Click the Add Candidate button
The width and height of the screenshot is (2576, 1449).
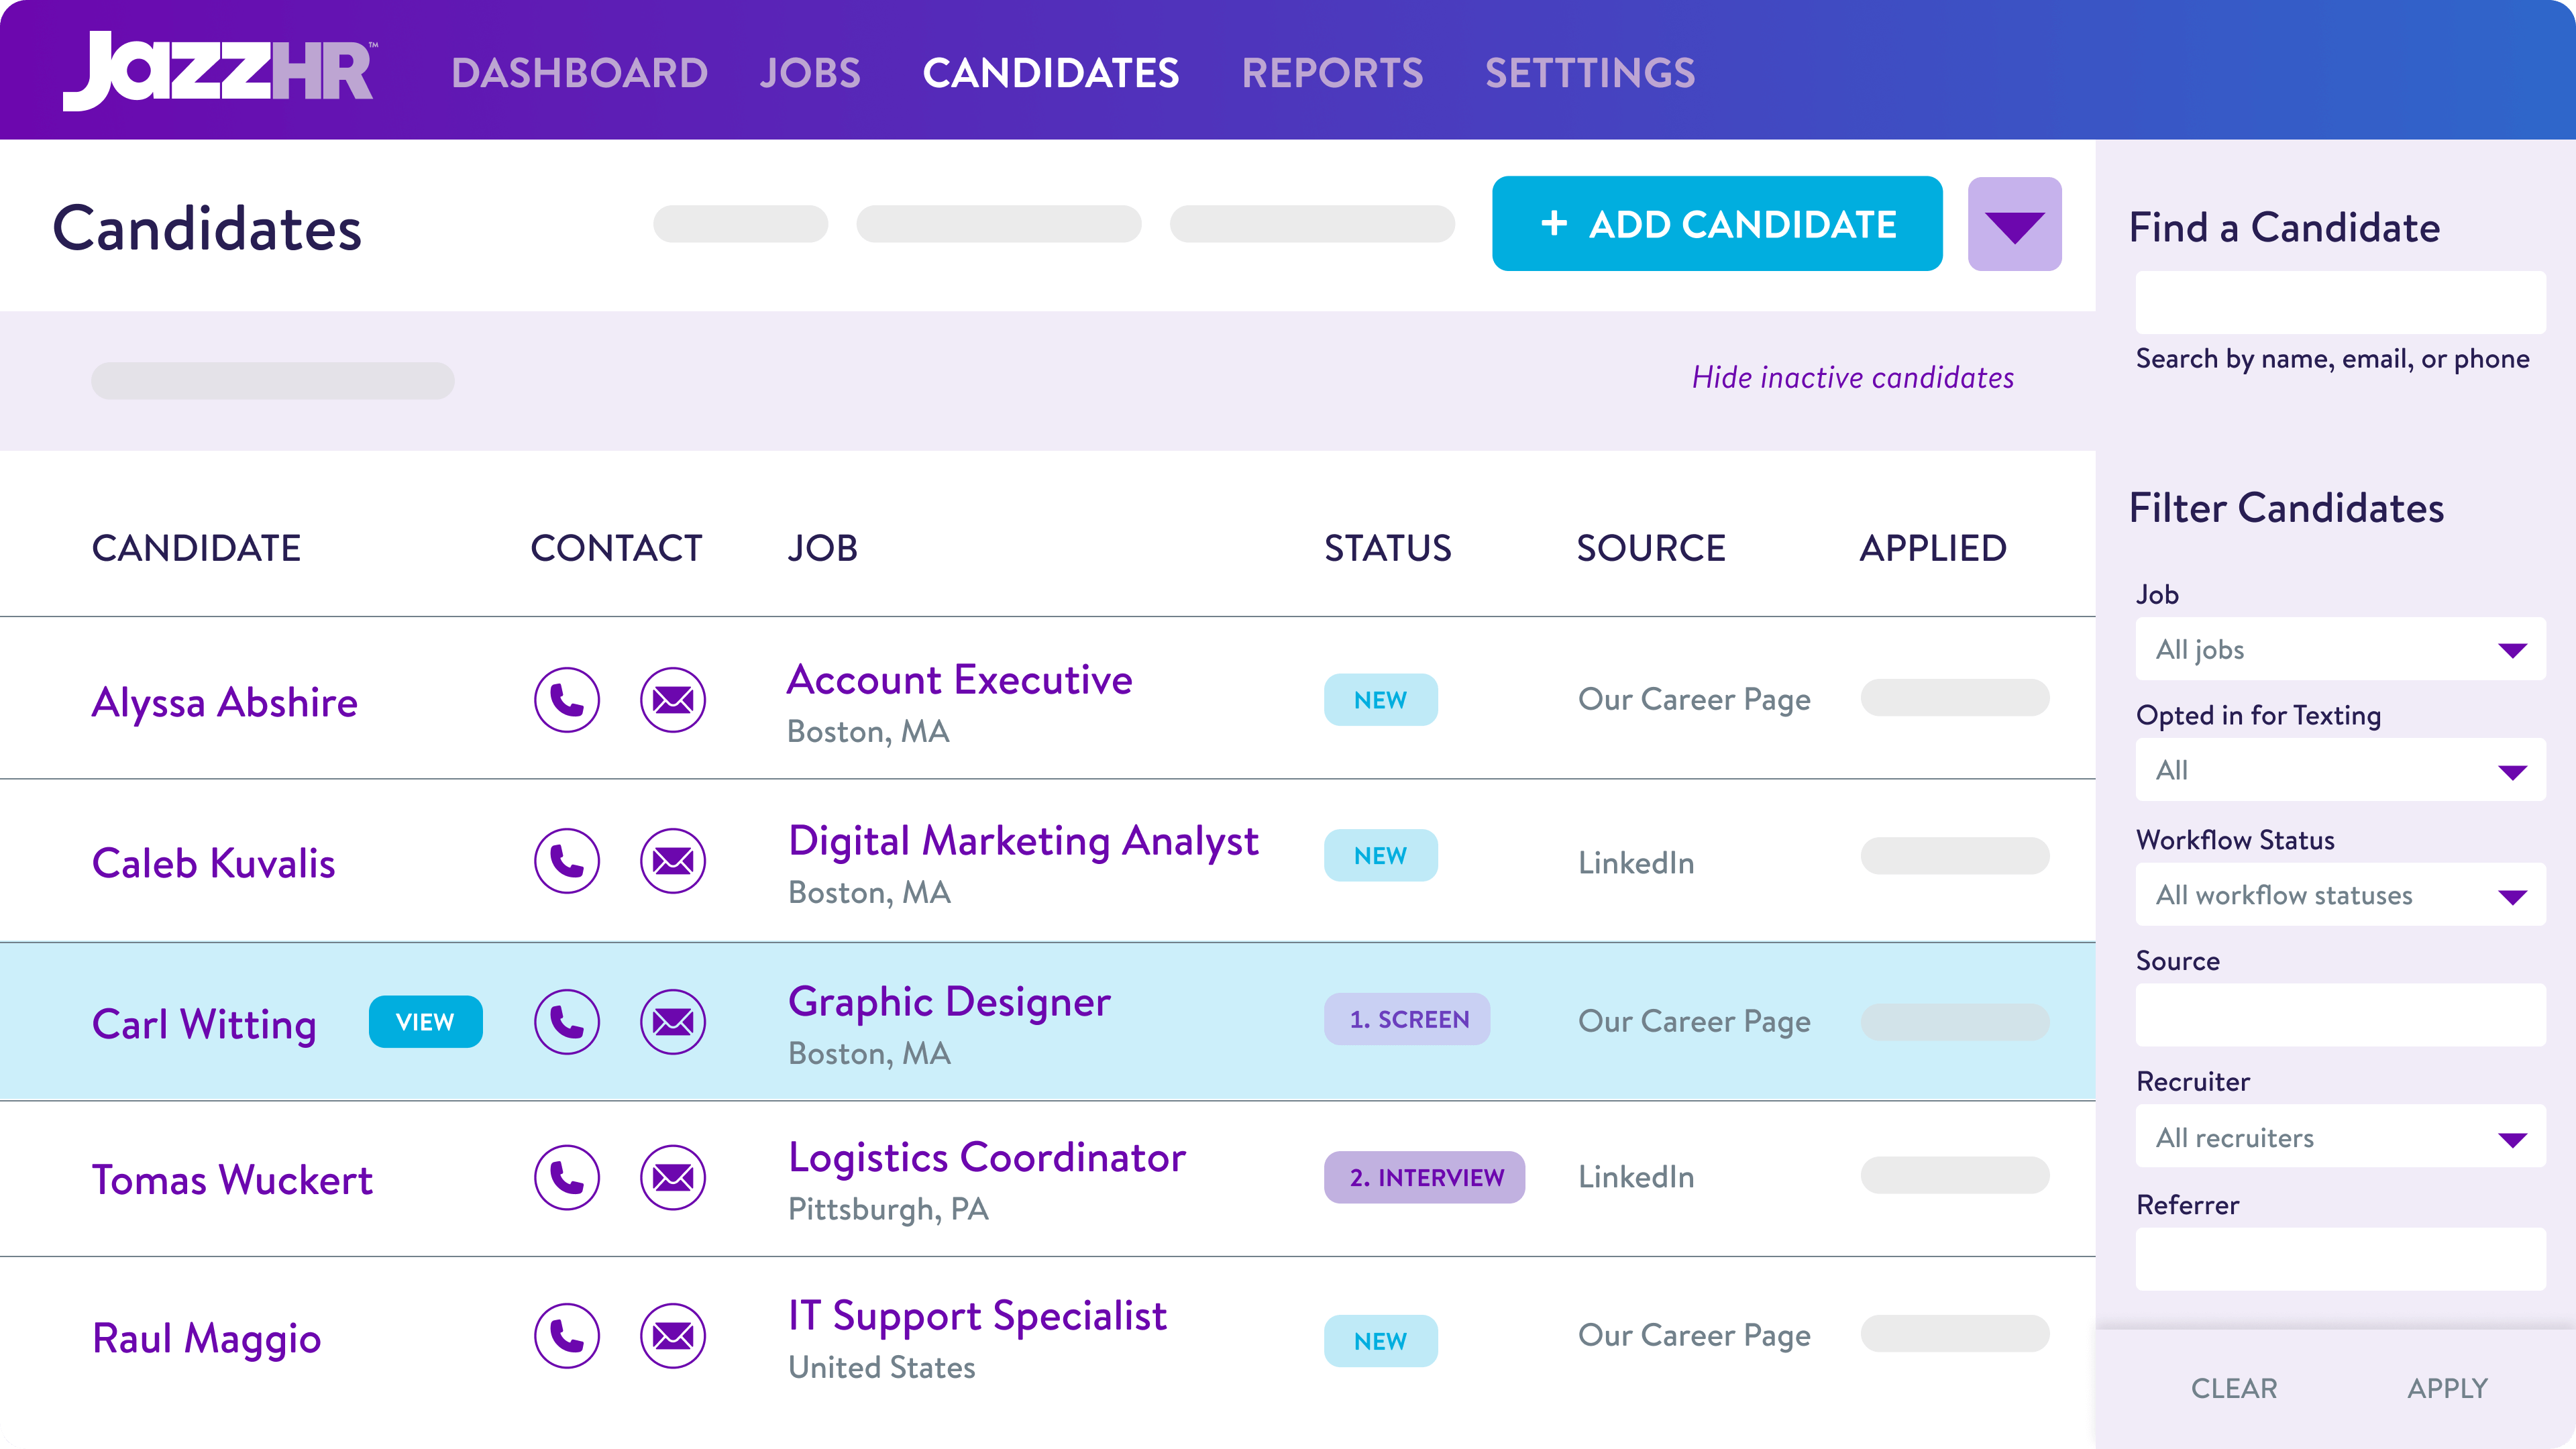(1717, 224)
